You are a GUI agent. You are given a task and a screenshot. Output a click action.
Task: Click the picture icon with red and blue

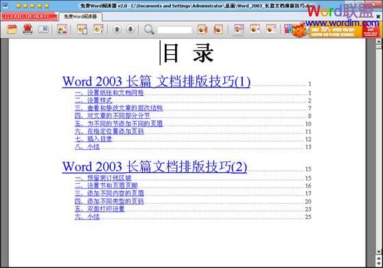pos(62,29)
